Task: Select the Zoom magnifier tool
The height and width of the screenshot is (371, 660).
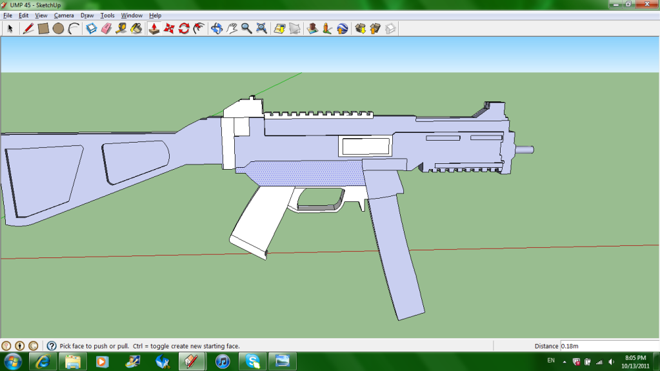Action: tap(246, 28)
